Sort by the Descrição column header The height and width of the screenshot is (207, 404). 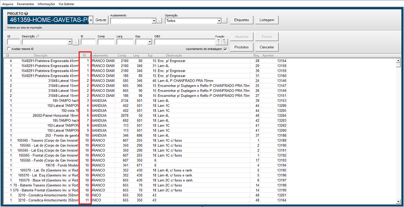[41, 55]
